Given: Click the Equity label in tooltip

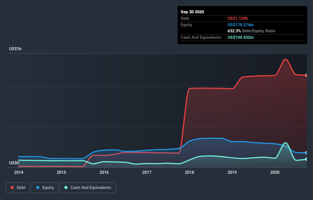Looking at the screenshot, I should [186, 25].
